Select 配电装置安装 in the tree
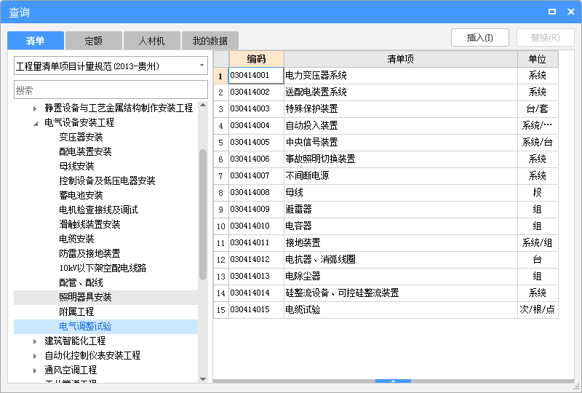 pos(85,151)
